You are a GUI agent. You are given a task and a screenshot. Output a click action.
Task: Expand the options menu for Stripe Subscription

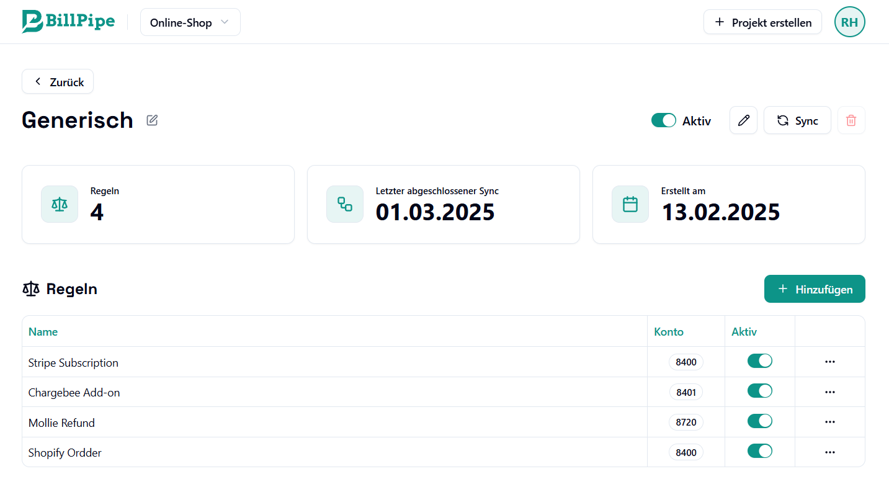[830, 362]
